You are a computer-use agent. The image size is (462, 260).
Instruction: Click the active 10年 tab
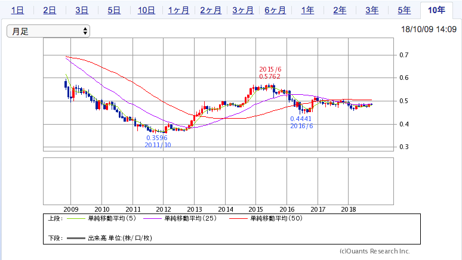436,10
